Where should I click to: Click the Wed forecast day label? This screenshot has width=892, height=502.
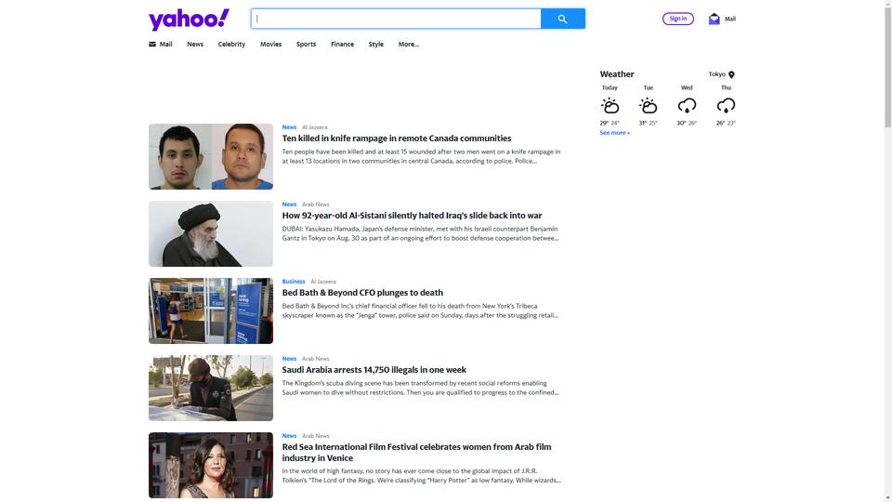[x=687, y=87]
